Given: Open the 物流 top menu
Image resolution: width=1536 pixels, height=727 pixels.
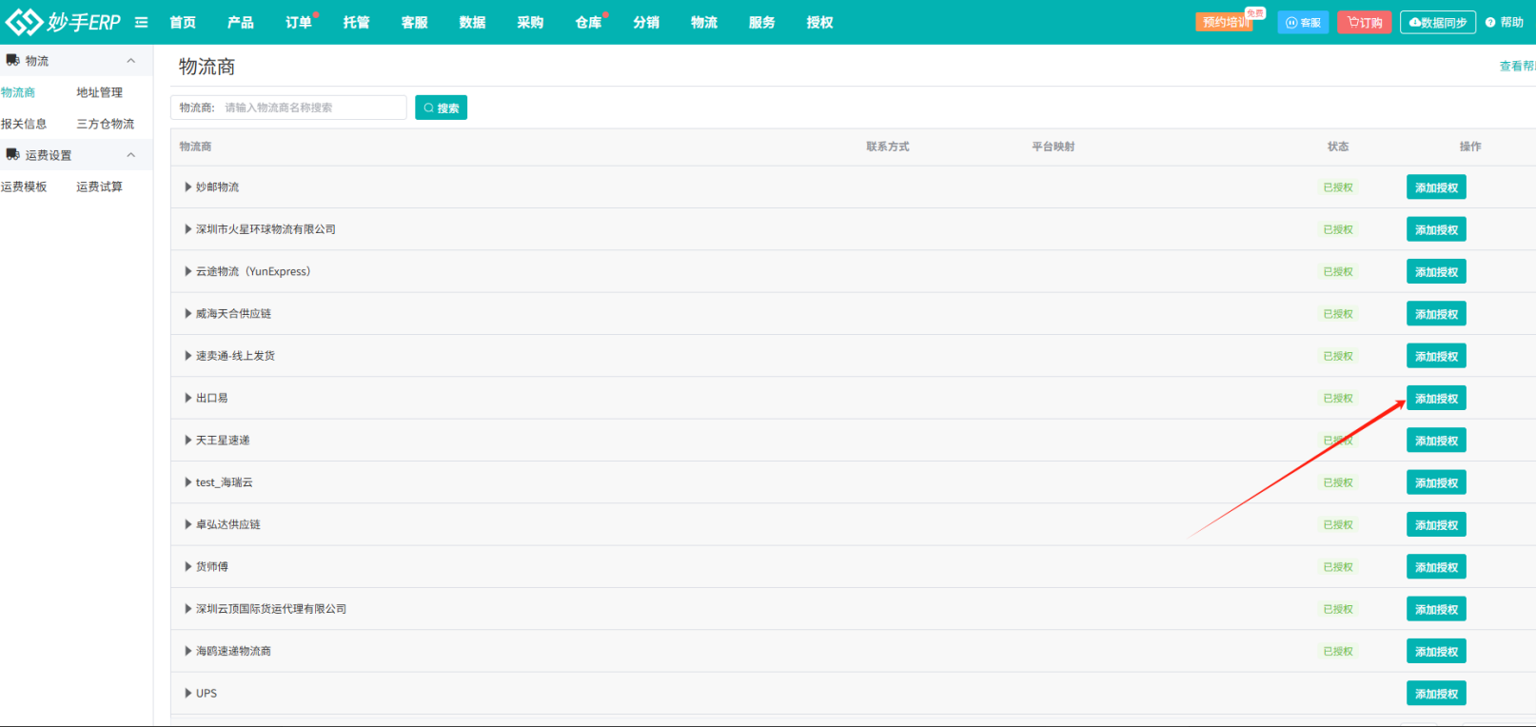Looking at the screenshot, I should [x=705, y=22].
